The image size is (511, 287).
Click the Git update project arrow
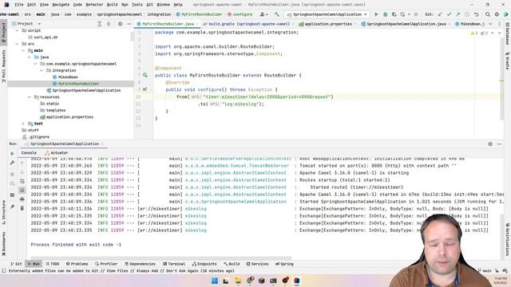(x=440, y=14)
